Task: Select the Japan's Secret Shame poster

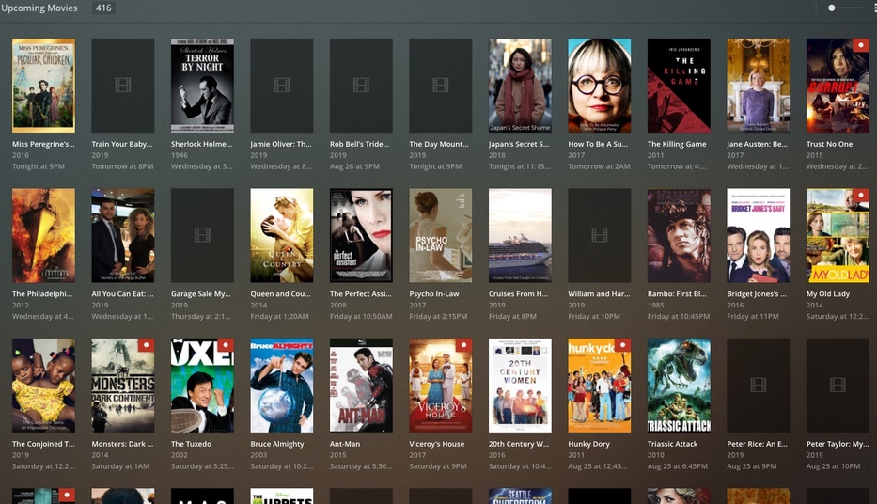Action: click(520, 86)
